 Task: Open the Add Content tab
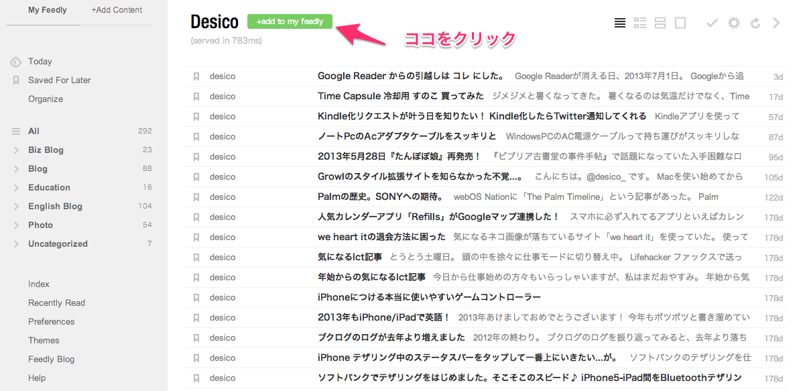click(116, 10)
